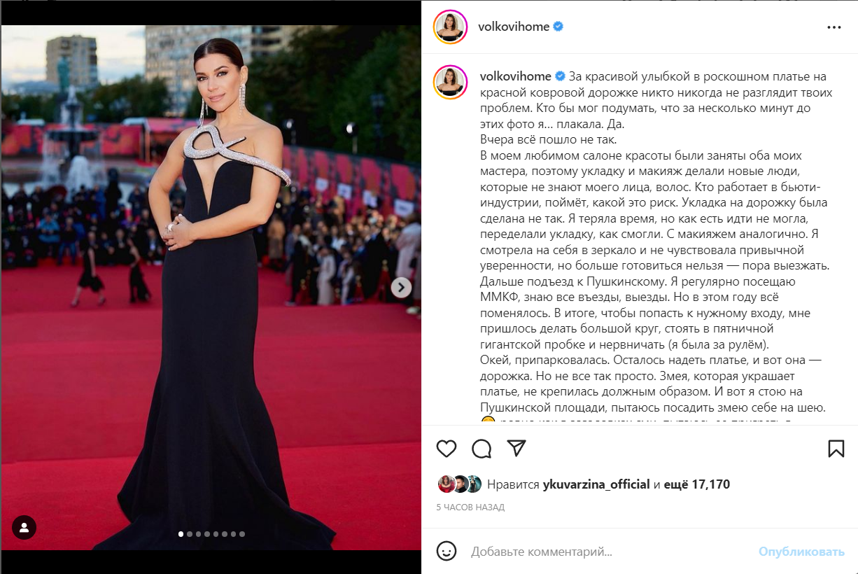The width and height of the screenshot is (858, 574).
Task: Open comments with the speech bubble icon
Action: click(x=481, y=449)
